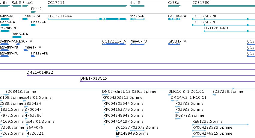Click the Phae1-PA protein label
This screenshot has height=138, width=255.
33,47
